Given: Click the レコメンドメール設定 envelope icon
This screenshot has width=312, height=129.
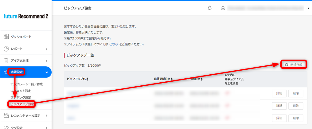Looking at the screenshot, I should [6, 115].
